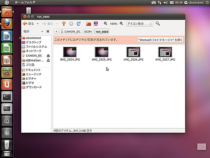Open ゴミ箱 trash in the sidebar
Screen dimensions: 210x158
(36, 65)
